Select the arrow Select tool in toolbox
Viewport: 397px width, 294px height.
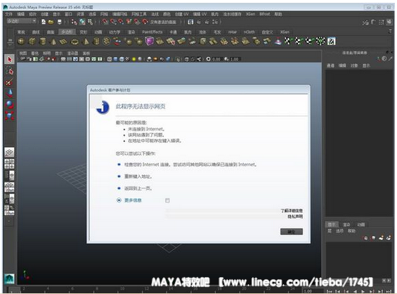pos(9,59)
